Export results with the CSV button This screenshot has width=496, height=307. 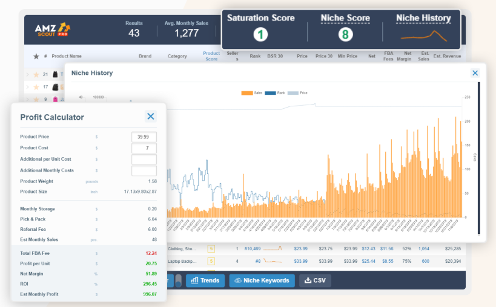[315, 280]
